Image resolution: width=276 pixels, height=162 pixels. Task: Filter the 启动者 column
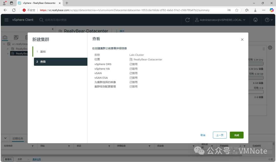[x=193, y=146]
